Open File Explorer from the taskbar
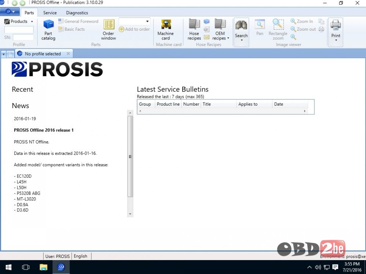This screenshot has height=274, width=366. (44, 267)
